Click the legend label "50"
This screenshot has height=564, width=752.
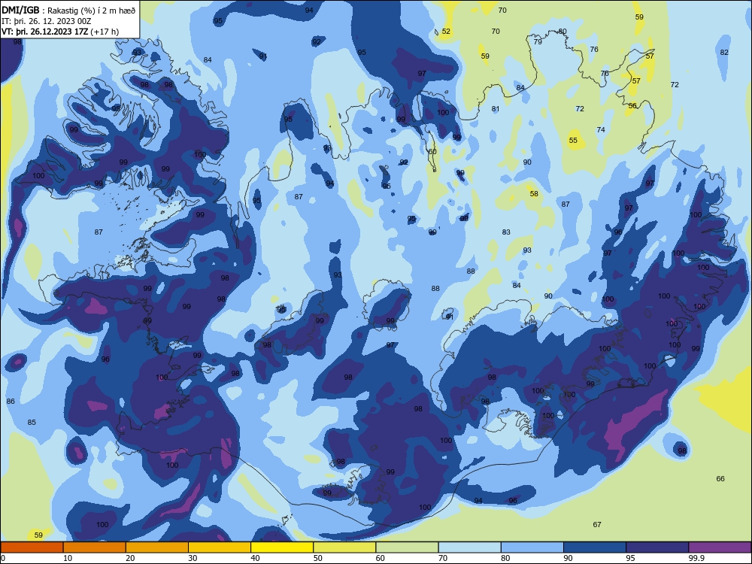tap(317, 558)
